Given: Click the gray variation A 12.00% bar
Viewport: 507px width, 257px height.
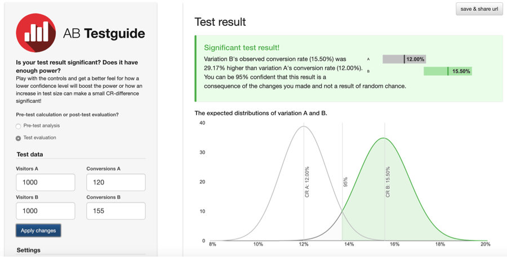Looking at the screenshot, I should coord(404,59).
